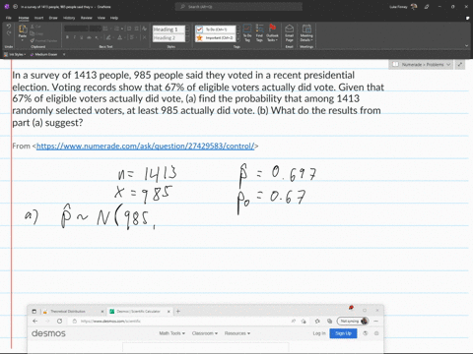The width and height of the screenshot is (473, 354).
Task: Open Numerade > Problems notebook dropdown
Action: click(422, 65)
